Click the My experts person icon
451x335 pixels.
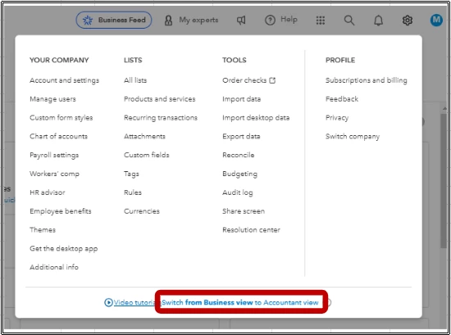168,20
